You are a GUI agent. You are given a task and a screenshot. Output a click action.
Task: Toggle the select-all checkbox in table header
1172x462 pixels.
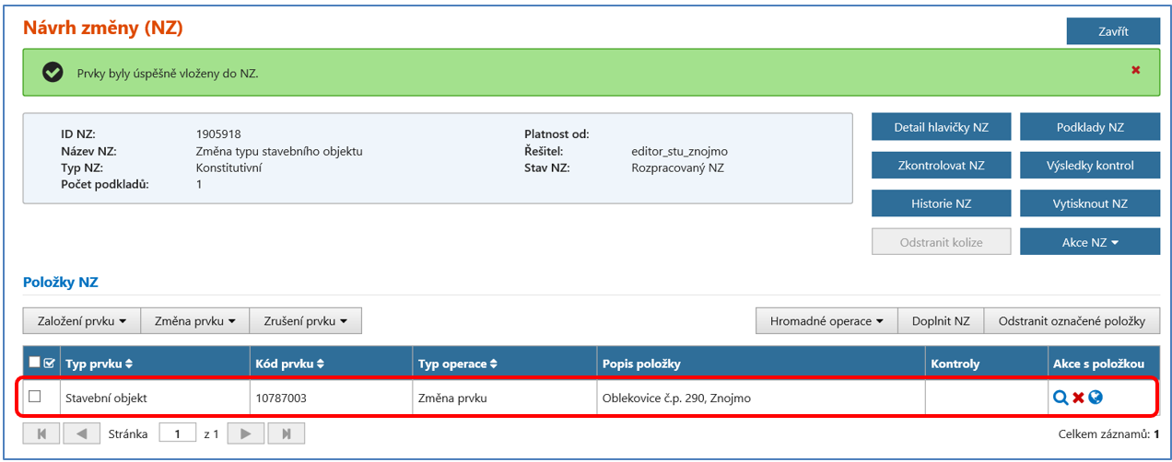tap(35, 364)
